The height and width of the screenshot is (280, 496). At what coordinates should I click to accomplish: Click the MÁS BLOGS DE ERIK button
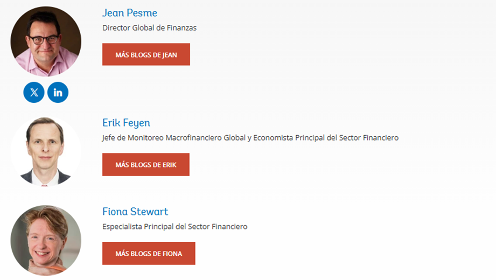pos(145,164)
